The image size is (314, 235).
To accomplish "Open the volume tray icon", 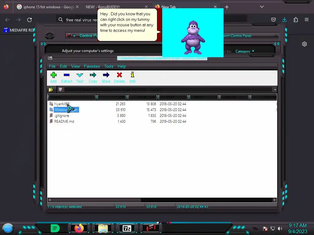I will point(280,228).
